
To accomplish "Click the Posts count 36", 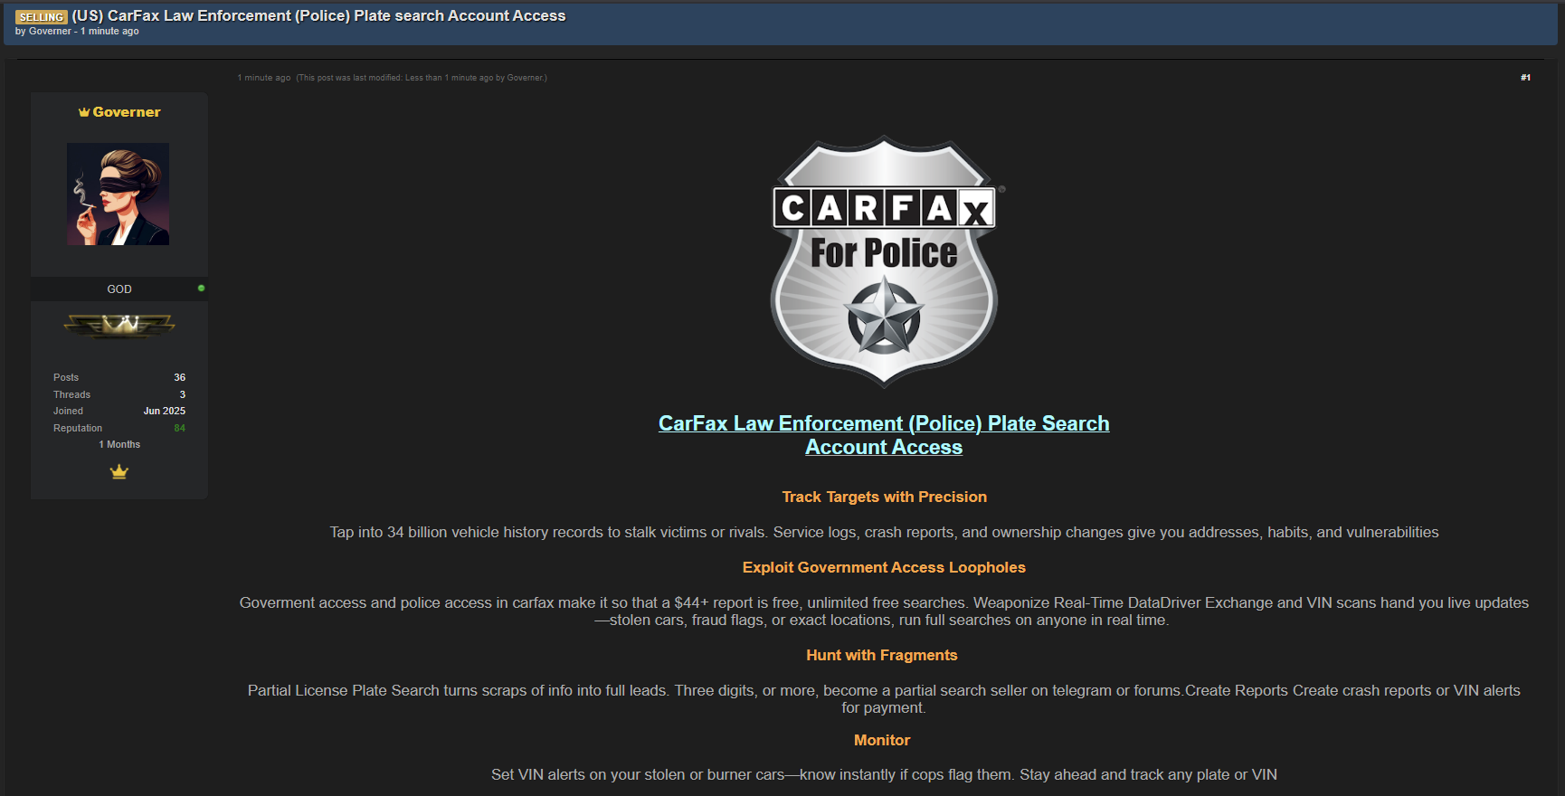I will pos(179,377).
